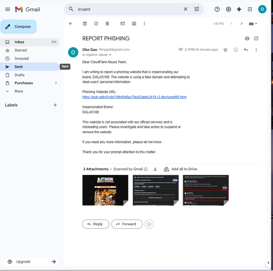This screenshot has height=271, width=273.
Task: Create a new label with plus icon
Action: click(55, 105)
